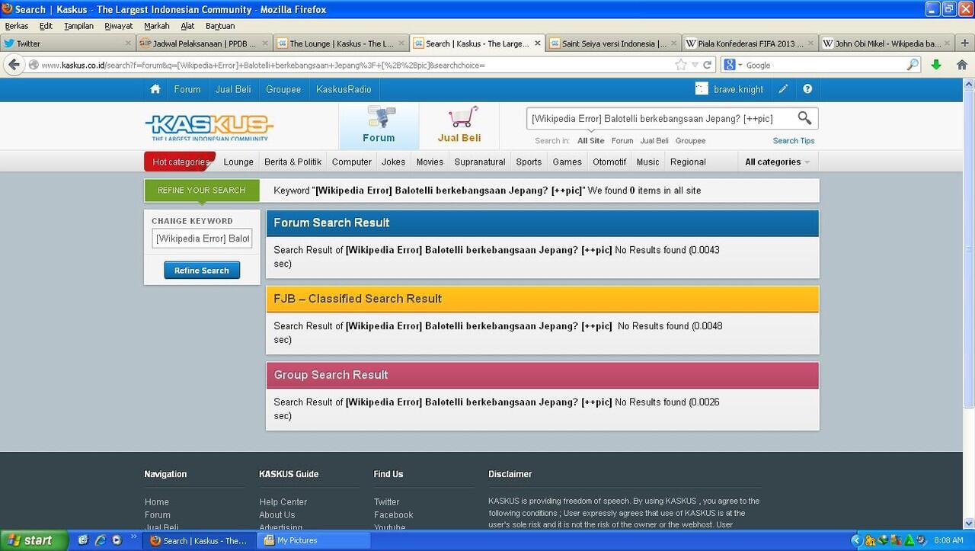Open the help question mark icon
Viewport: 975px width, 551px height.
[x=807, y=89]
